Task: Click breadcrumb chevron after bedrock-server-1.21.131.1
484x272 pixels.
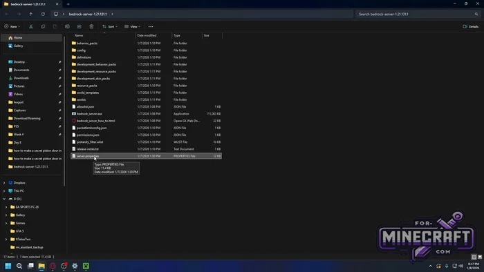Action: 112,14
